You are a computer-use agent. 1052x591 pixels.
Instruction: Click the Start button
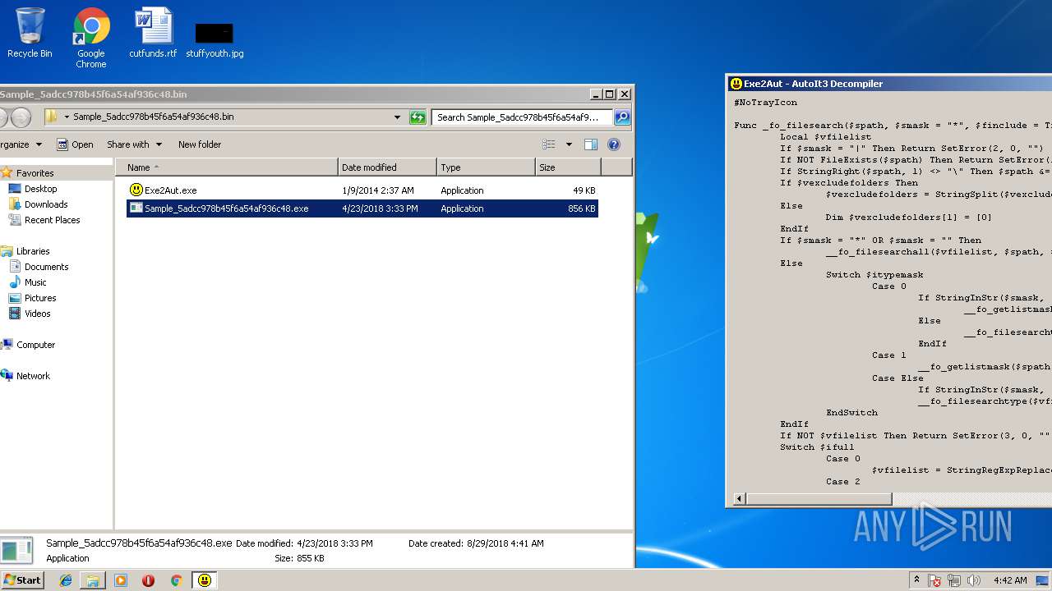click(x=22, y=580)
